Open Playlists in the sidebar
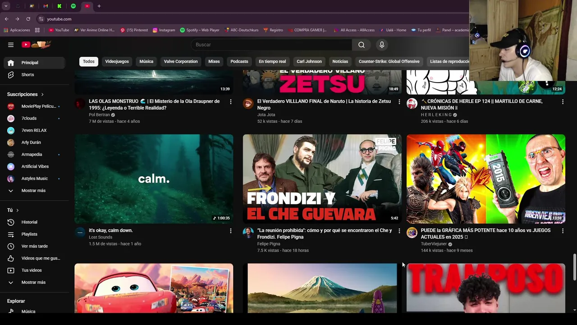Viewport: 577px width, 325px height. coord(34,234)
